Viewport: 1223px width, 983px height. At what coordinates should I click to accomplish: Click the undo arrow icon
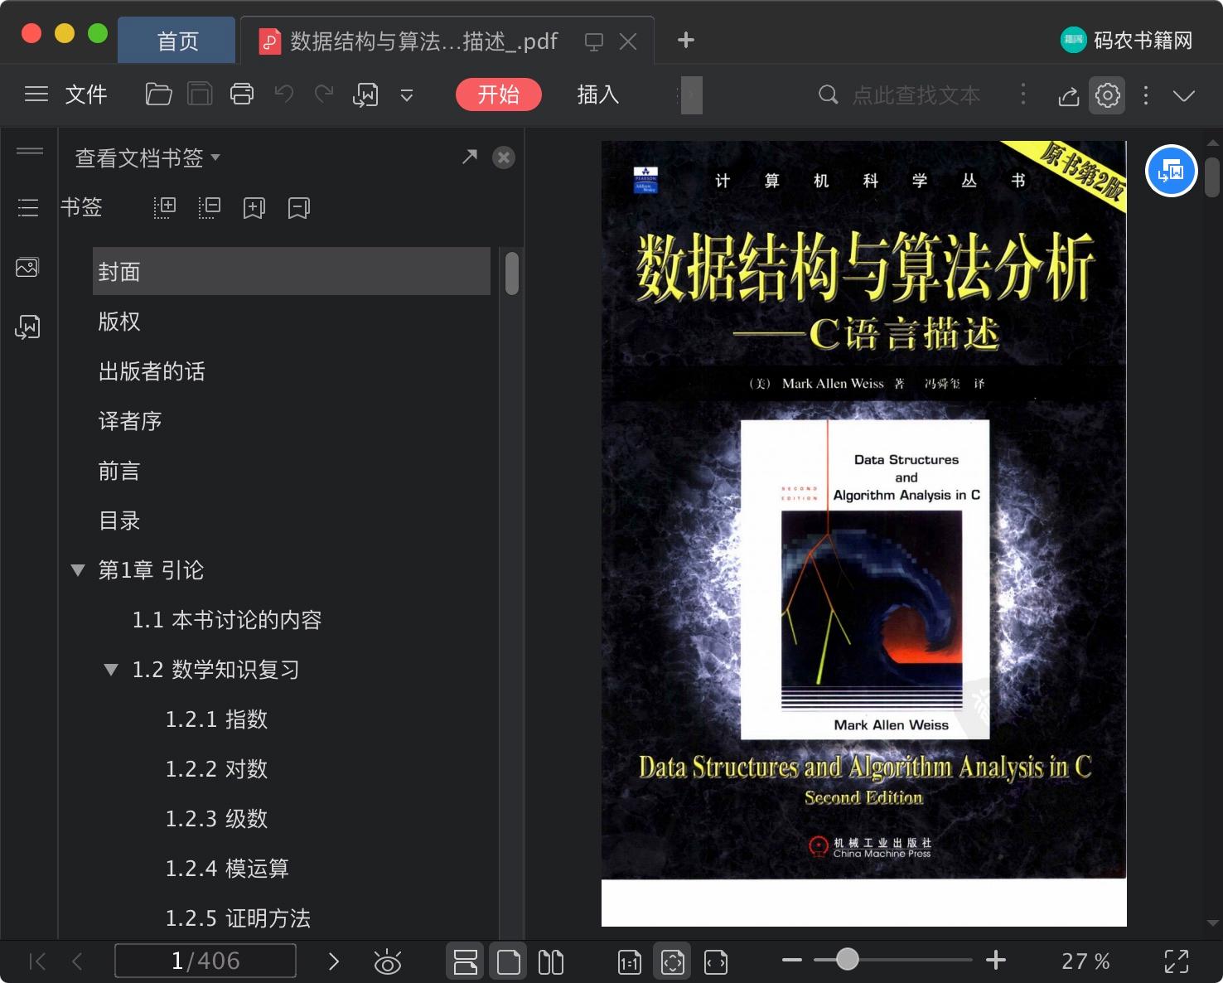(284, 94)
